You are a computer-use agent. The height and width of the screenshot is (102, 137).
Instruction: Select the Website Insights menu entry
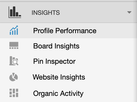point(59,77)
